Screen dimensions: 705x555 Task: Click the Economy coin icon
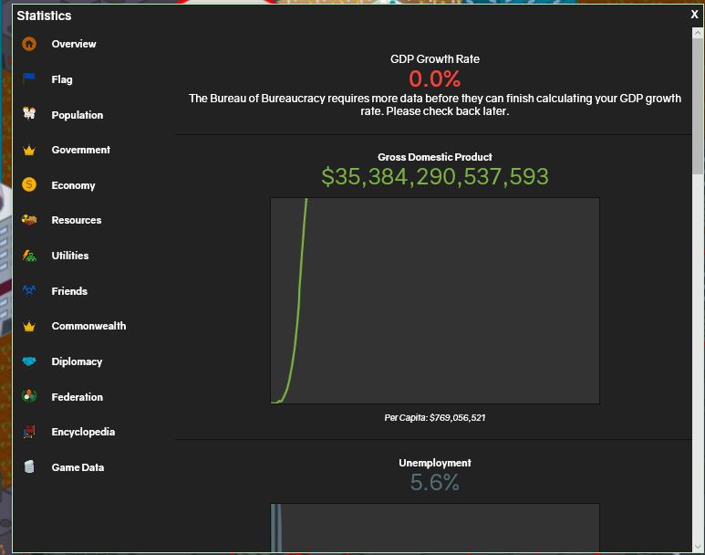(29, 184)
